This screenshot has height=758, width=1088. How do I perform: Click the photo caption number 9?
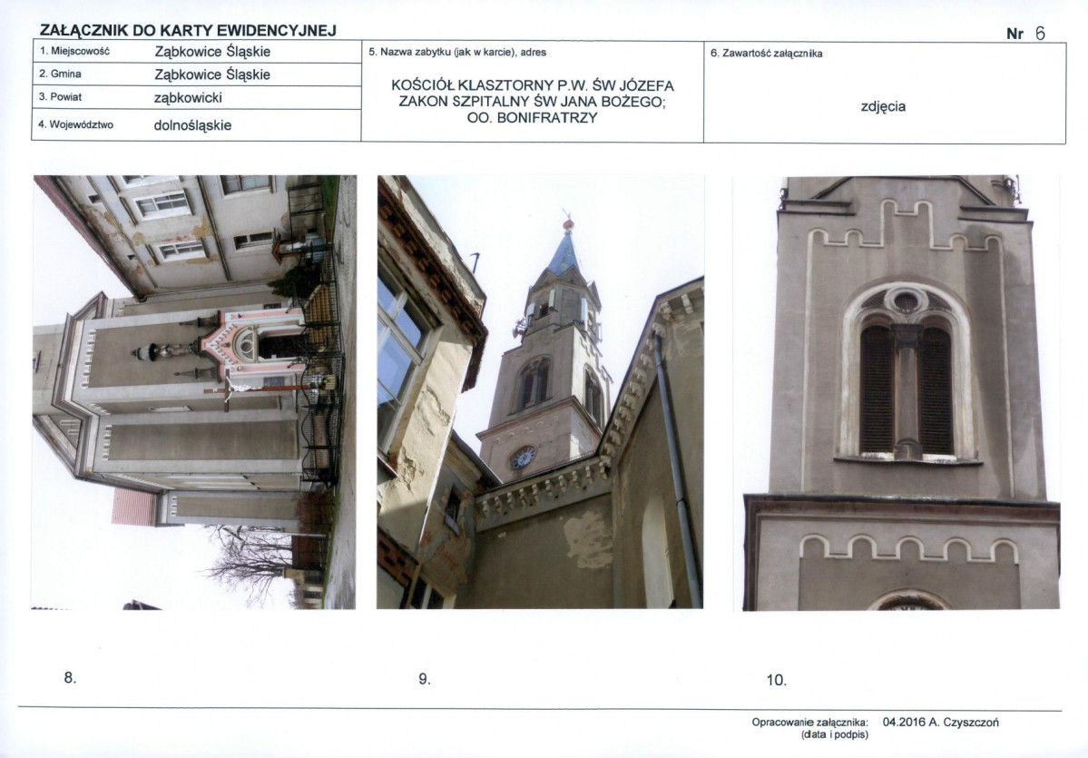pos(424,679)
